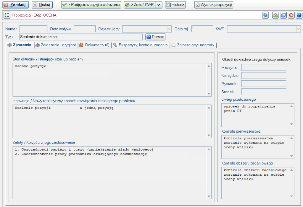Switch to Zgłoszenie - oryginał tab
This screenshot has width=303, height=207.
tap(56, 45)
